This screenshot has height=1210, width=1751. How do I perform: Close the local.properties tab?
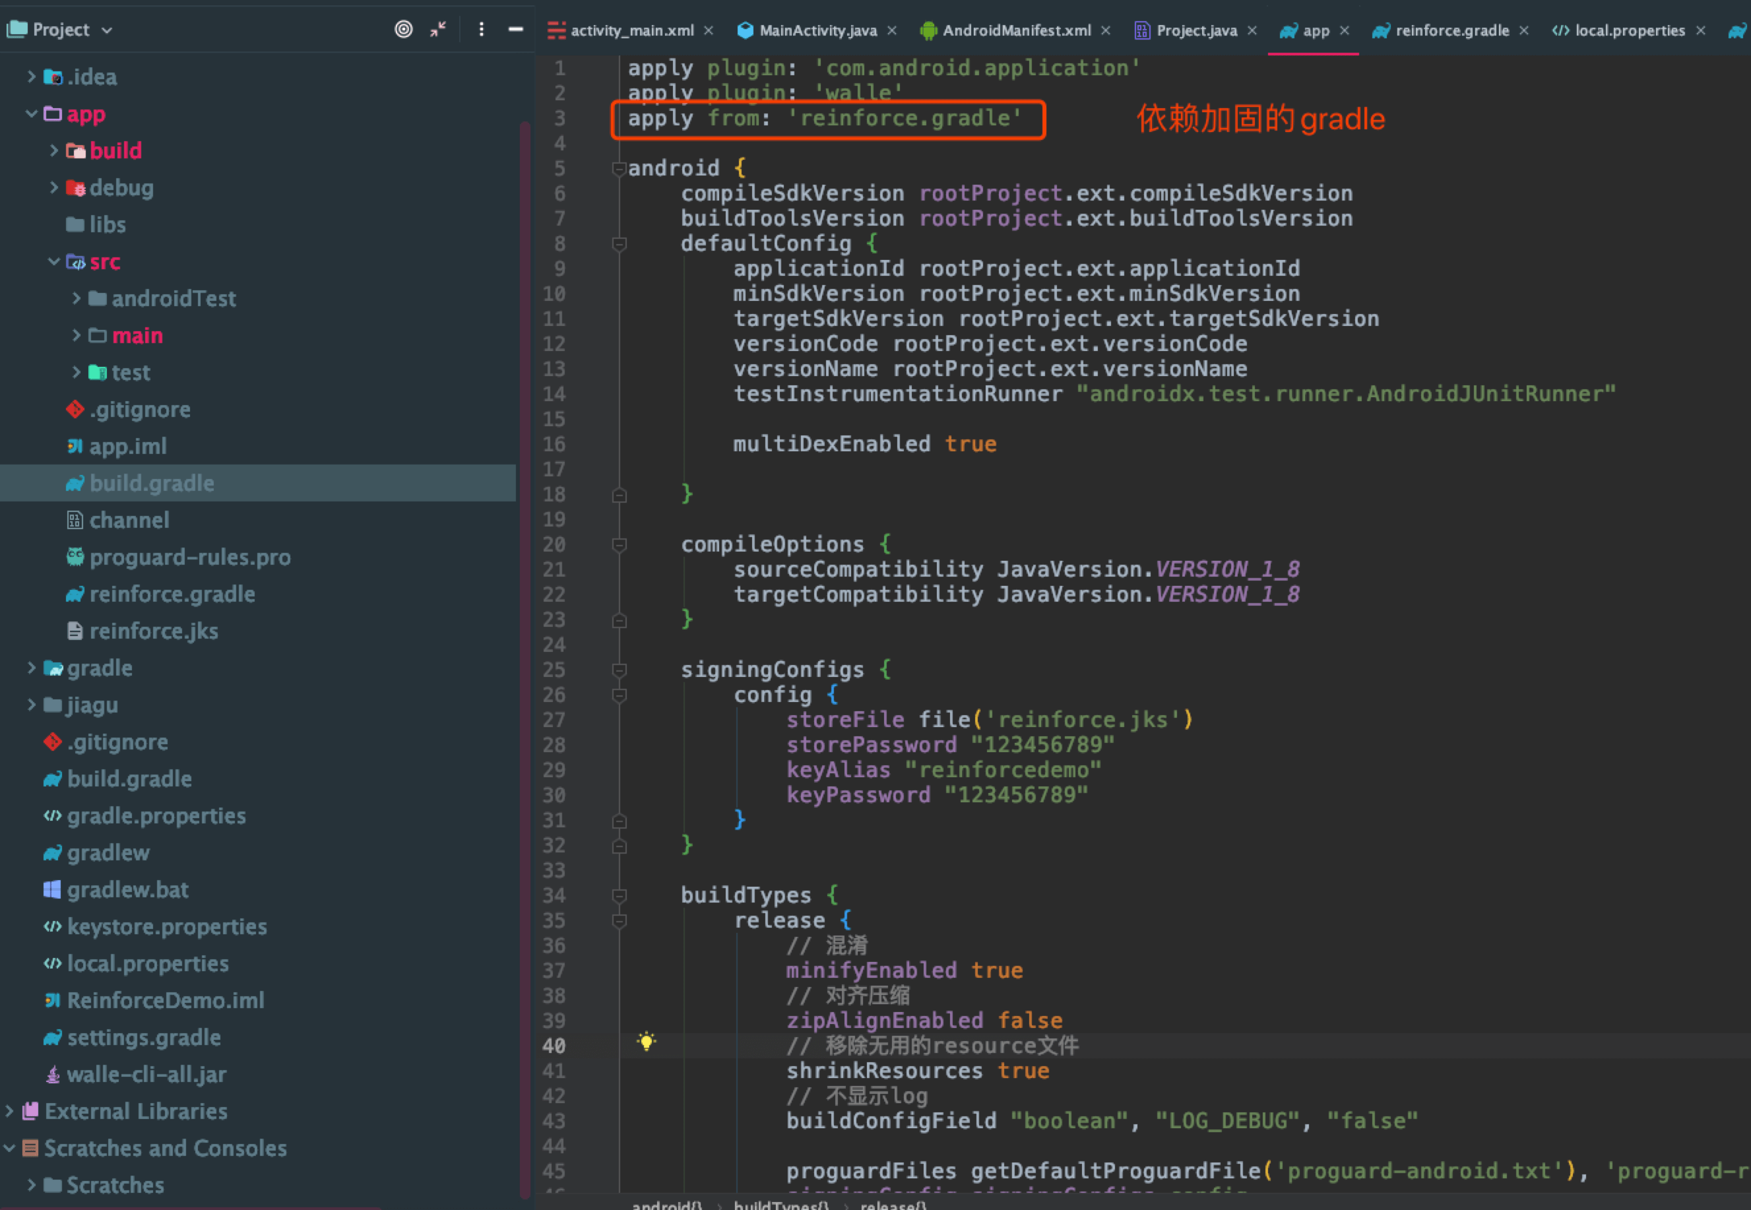1701,30
